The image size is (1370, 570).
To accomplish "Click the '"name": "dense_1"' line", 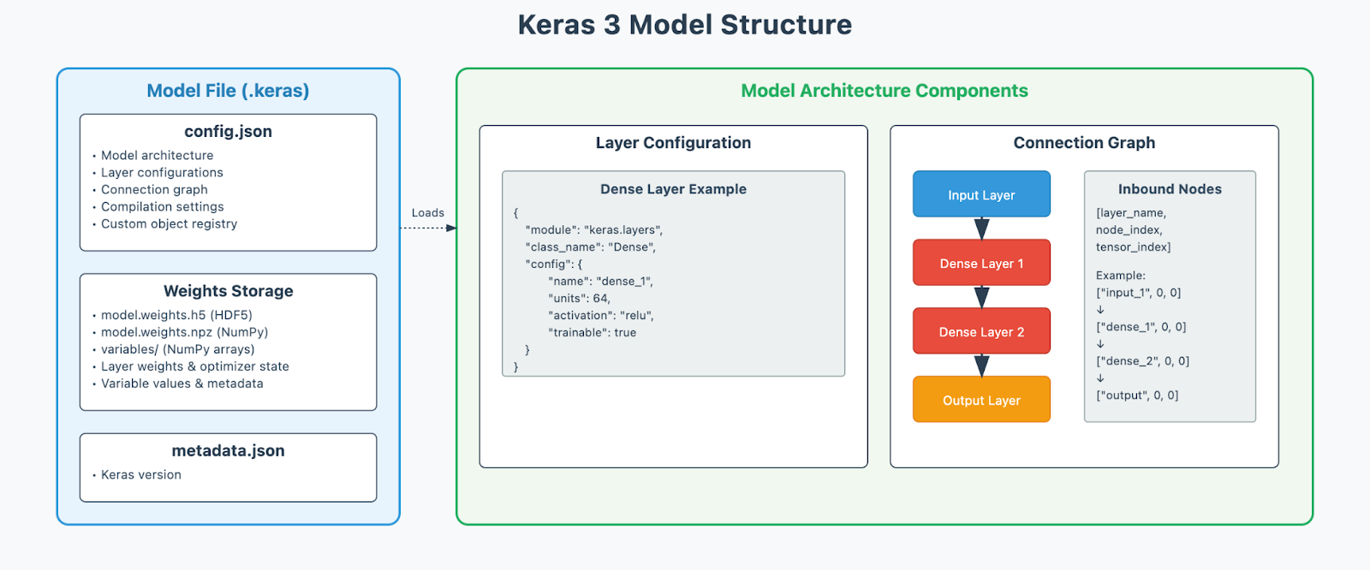I will (601, 282).
